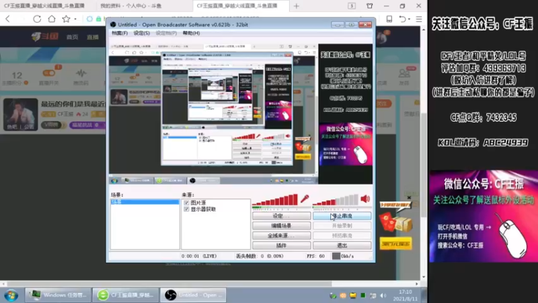The image size is (538, 303).
Task: Adjust the desktop audio volume meter bars
Action: (x=336, y=199)
